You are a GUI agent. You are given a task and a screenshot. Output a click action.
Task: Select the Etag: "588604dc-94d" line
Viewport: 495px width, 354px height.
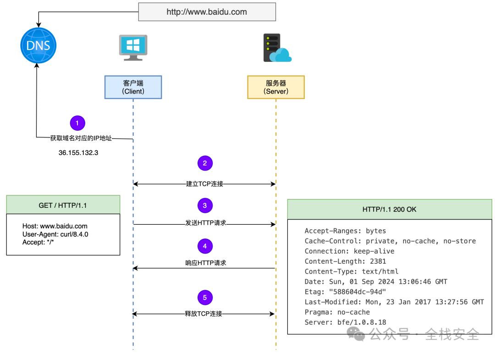pos(346,292)
